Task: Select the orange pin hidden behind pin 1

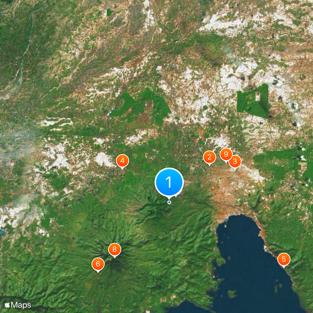Action: [x=179, y=193]
